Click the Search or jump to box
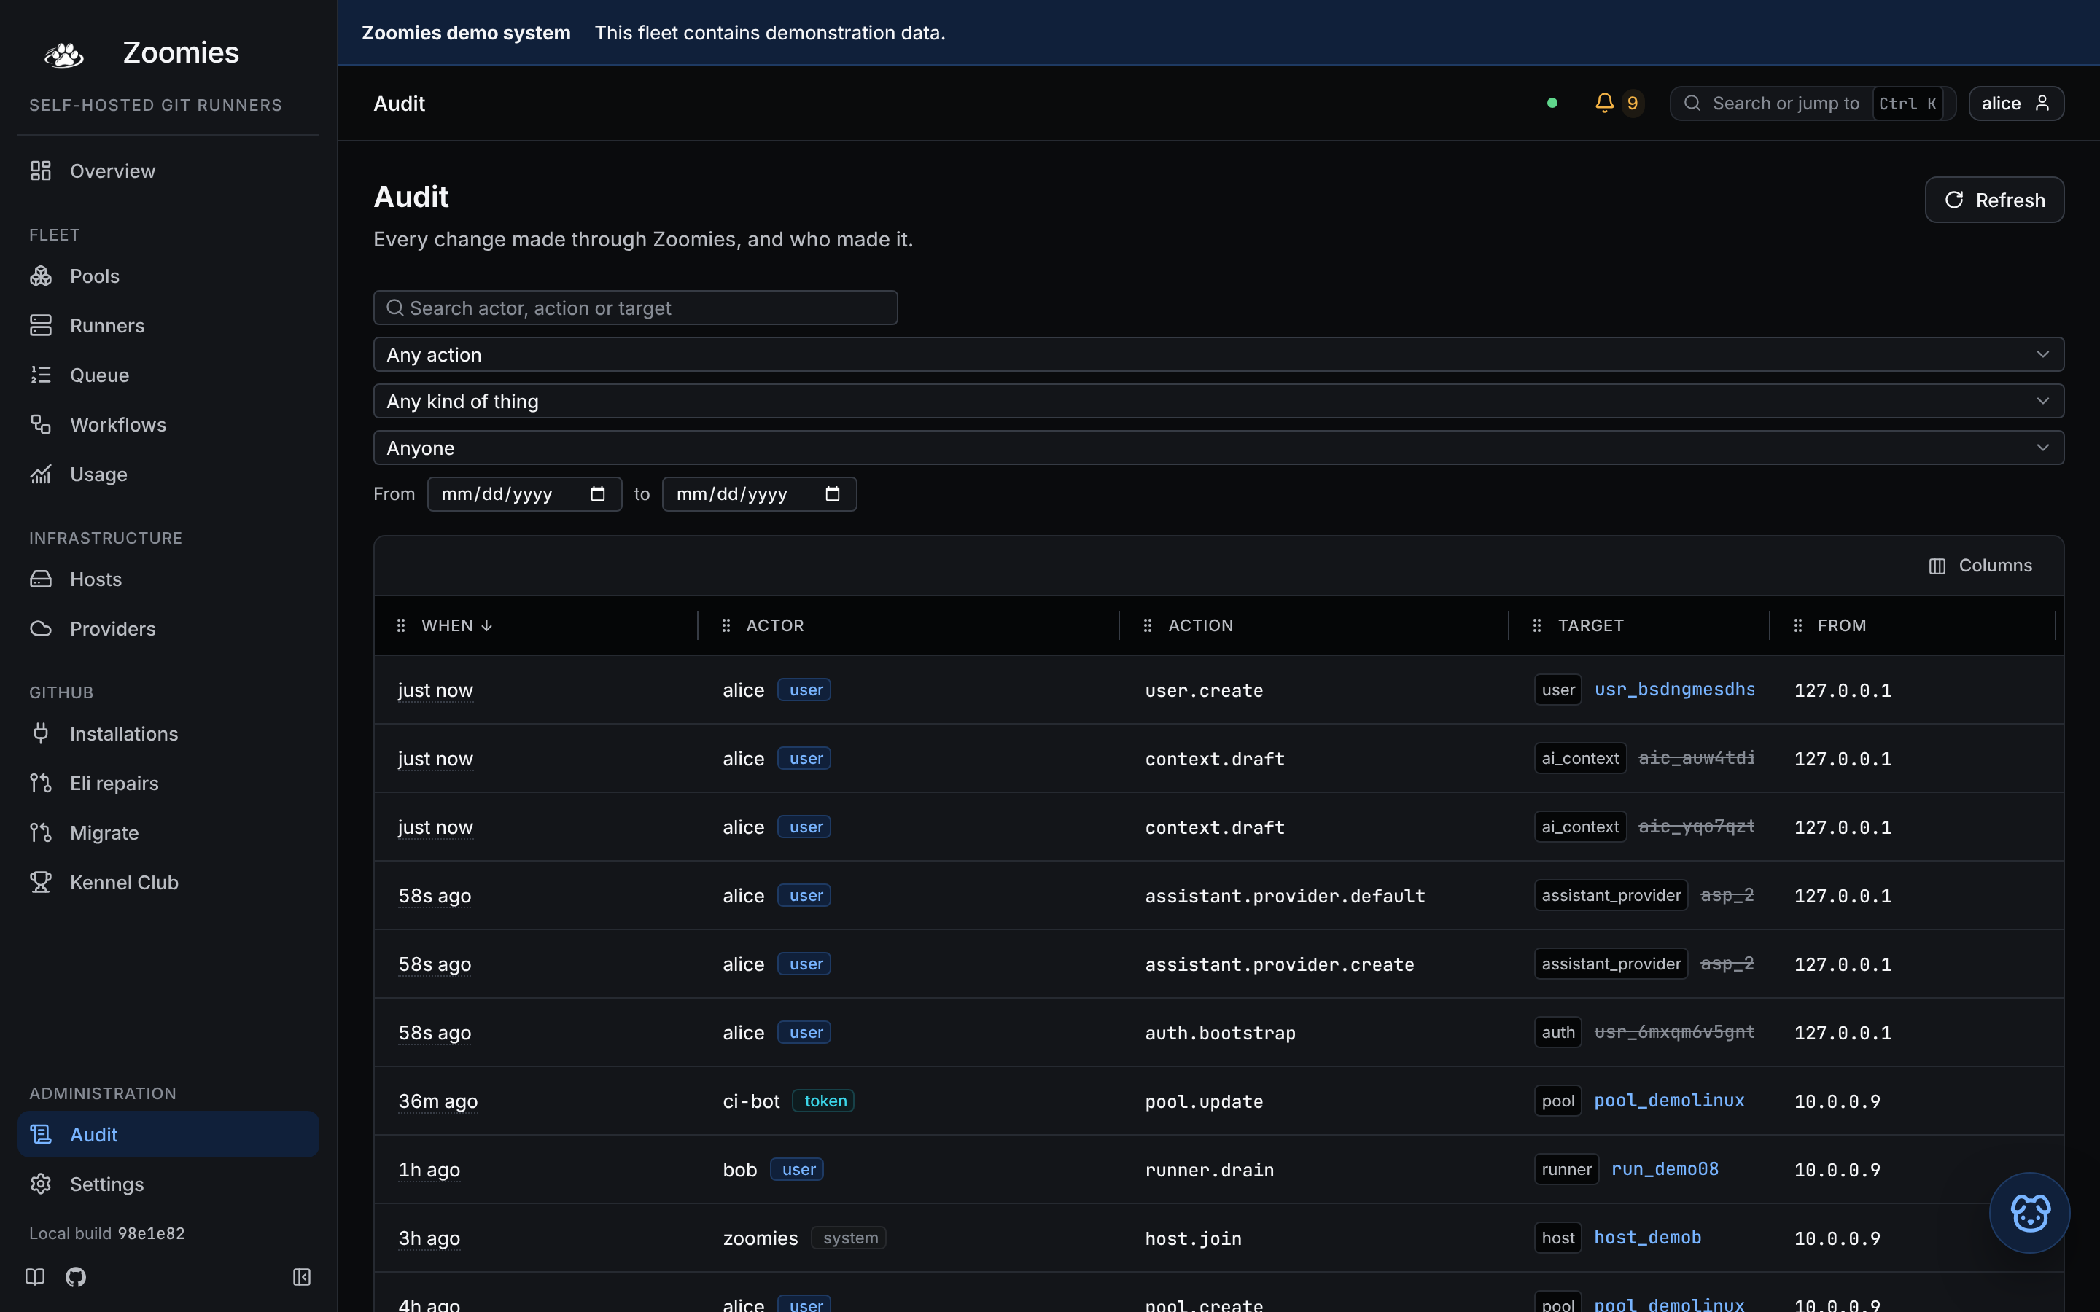2100x1312 pixels. pos(1813,104)
